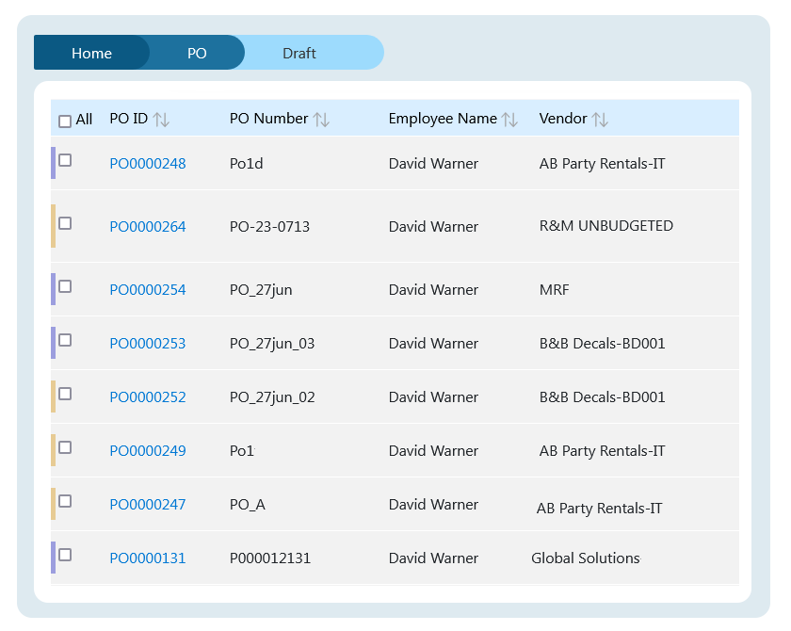Click the purple status bar on PO0000248 row

point(54,163)
